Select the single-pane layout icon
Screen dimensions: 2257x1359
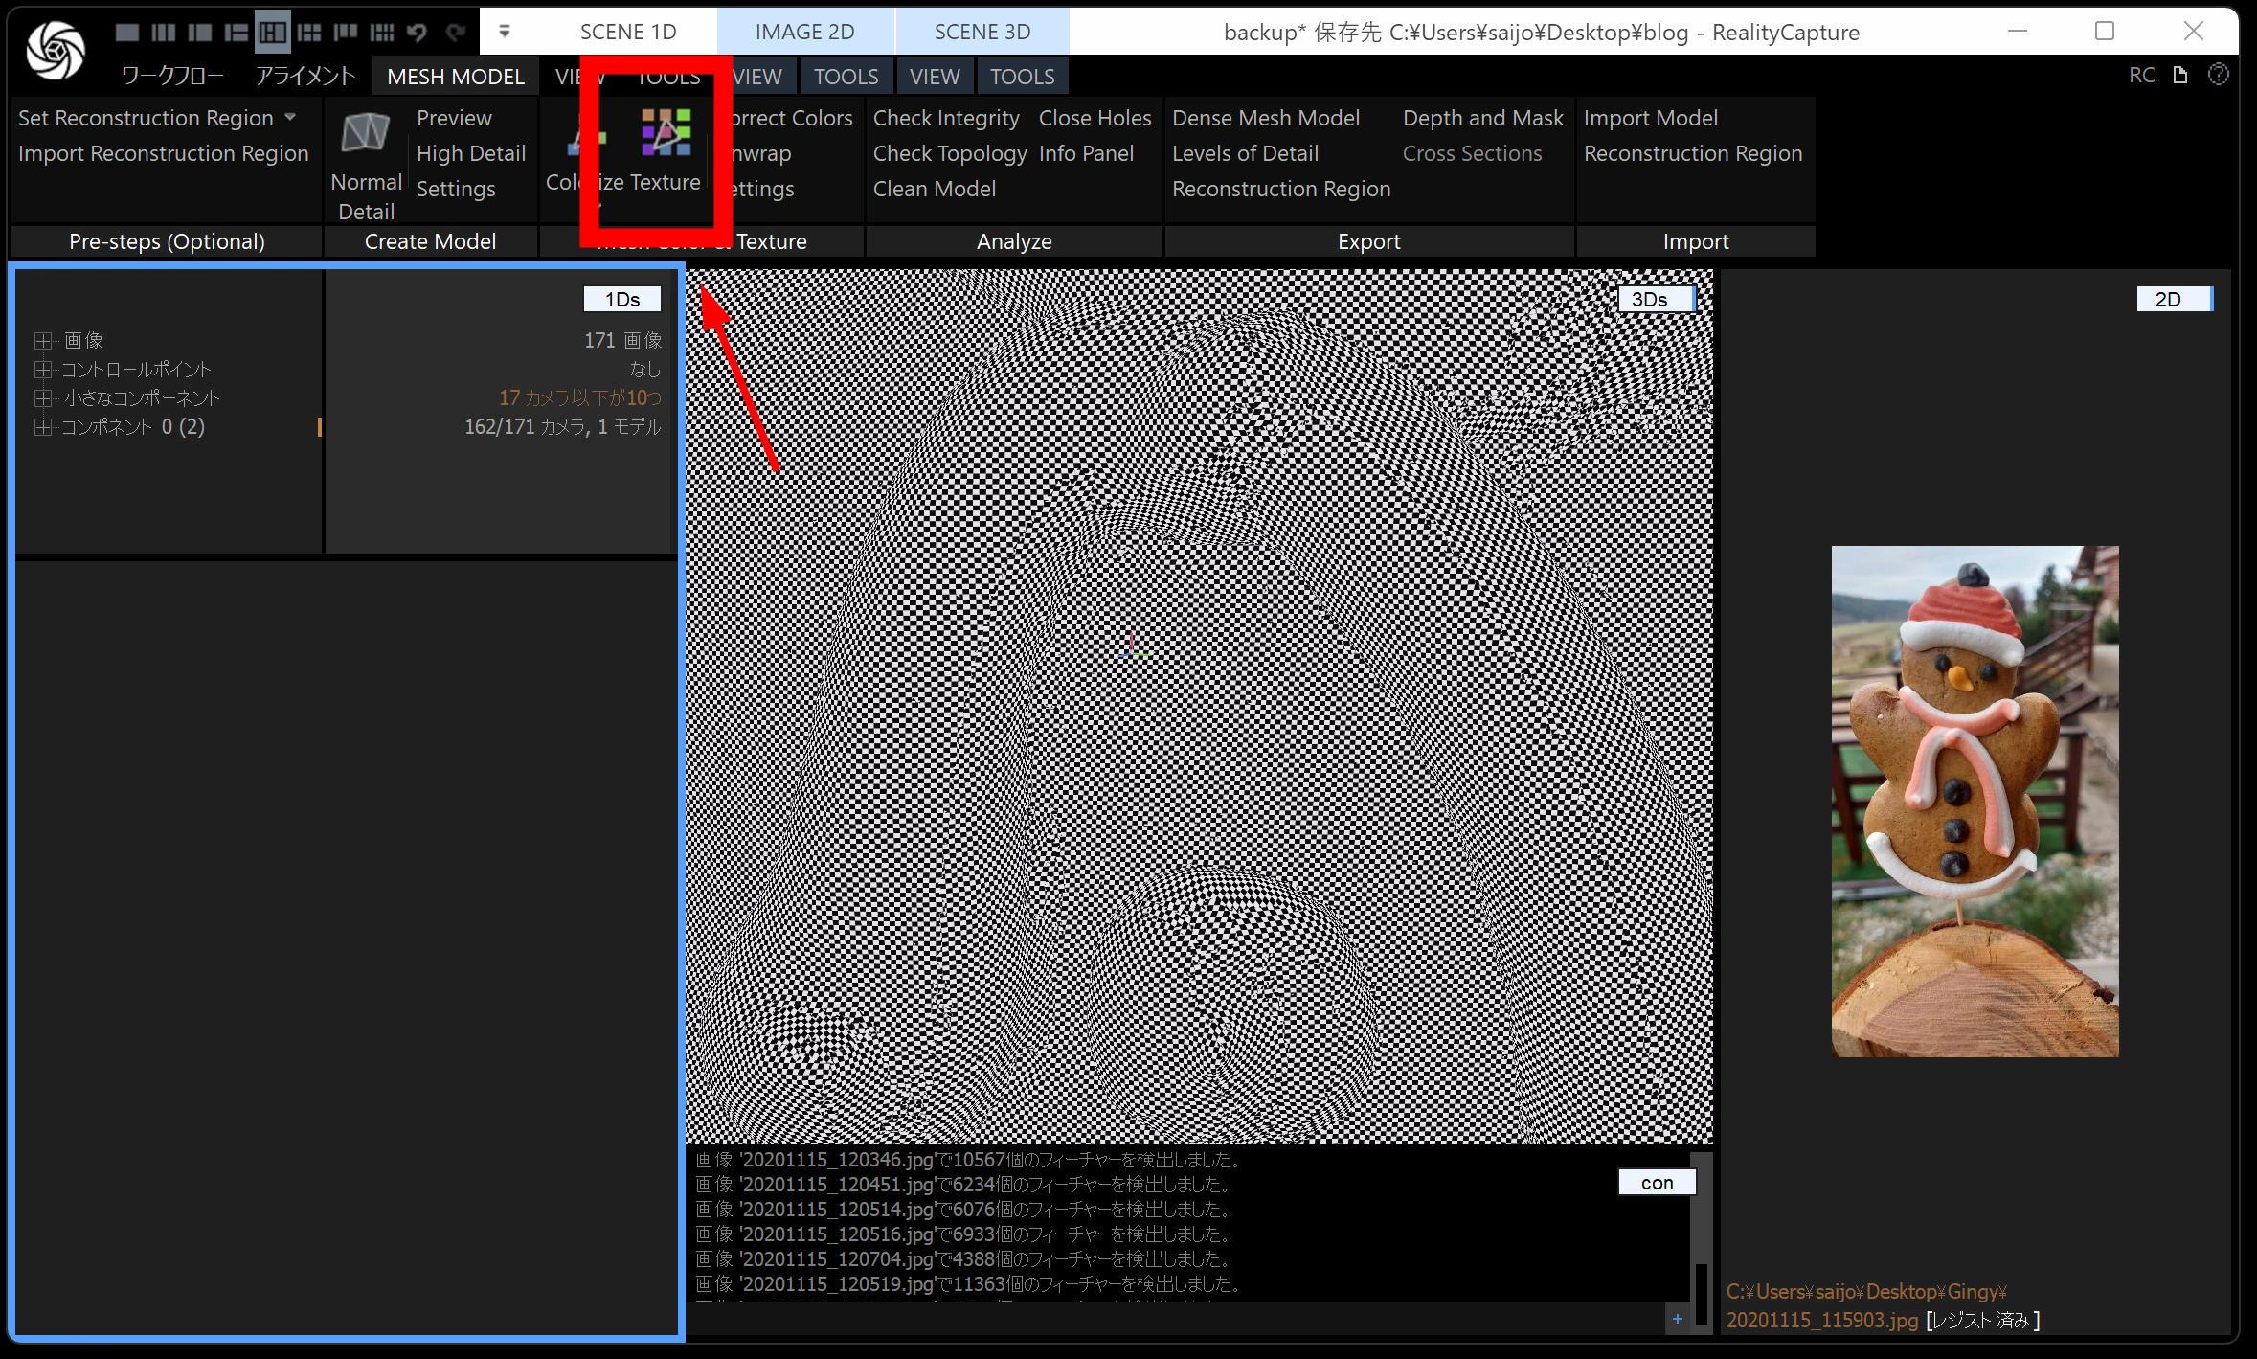pyautogui.click(x=126, y=33)
